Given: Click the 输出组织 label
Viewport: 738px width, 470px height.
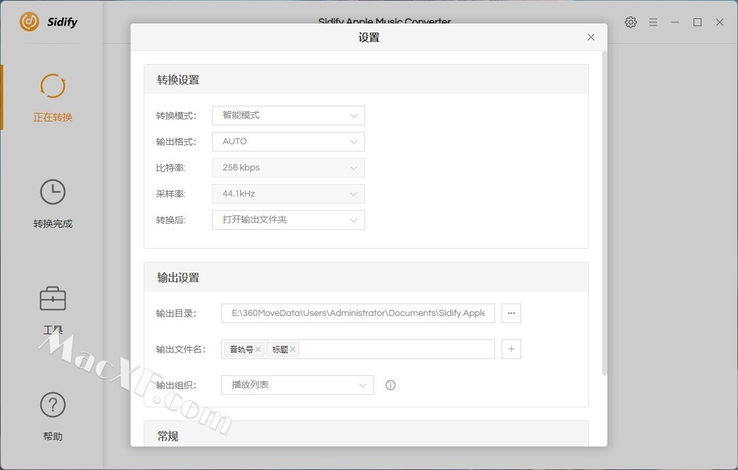Looking at the screenshot, I should 176,385.
